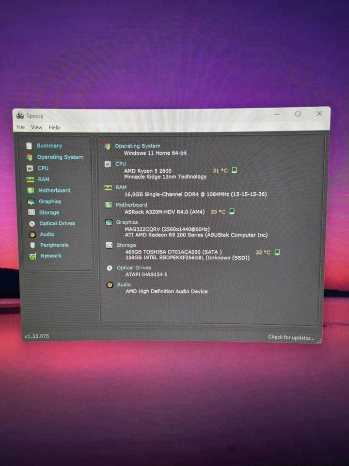Click the green motherboard temperature indicator icon
This screenshot has width=349, height=466.
[232, 211]
